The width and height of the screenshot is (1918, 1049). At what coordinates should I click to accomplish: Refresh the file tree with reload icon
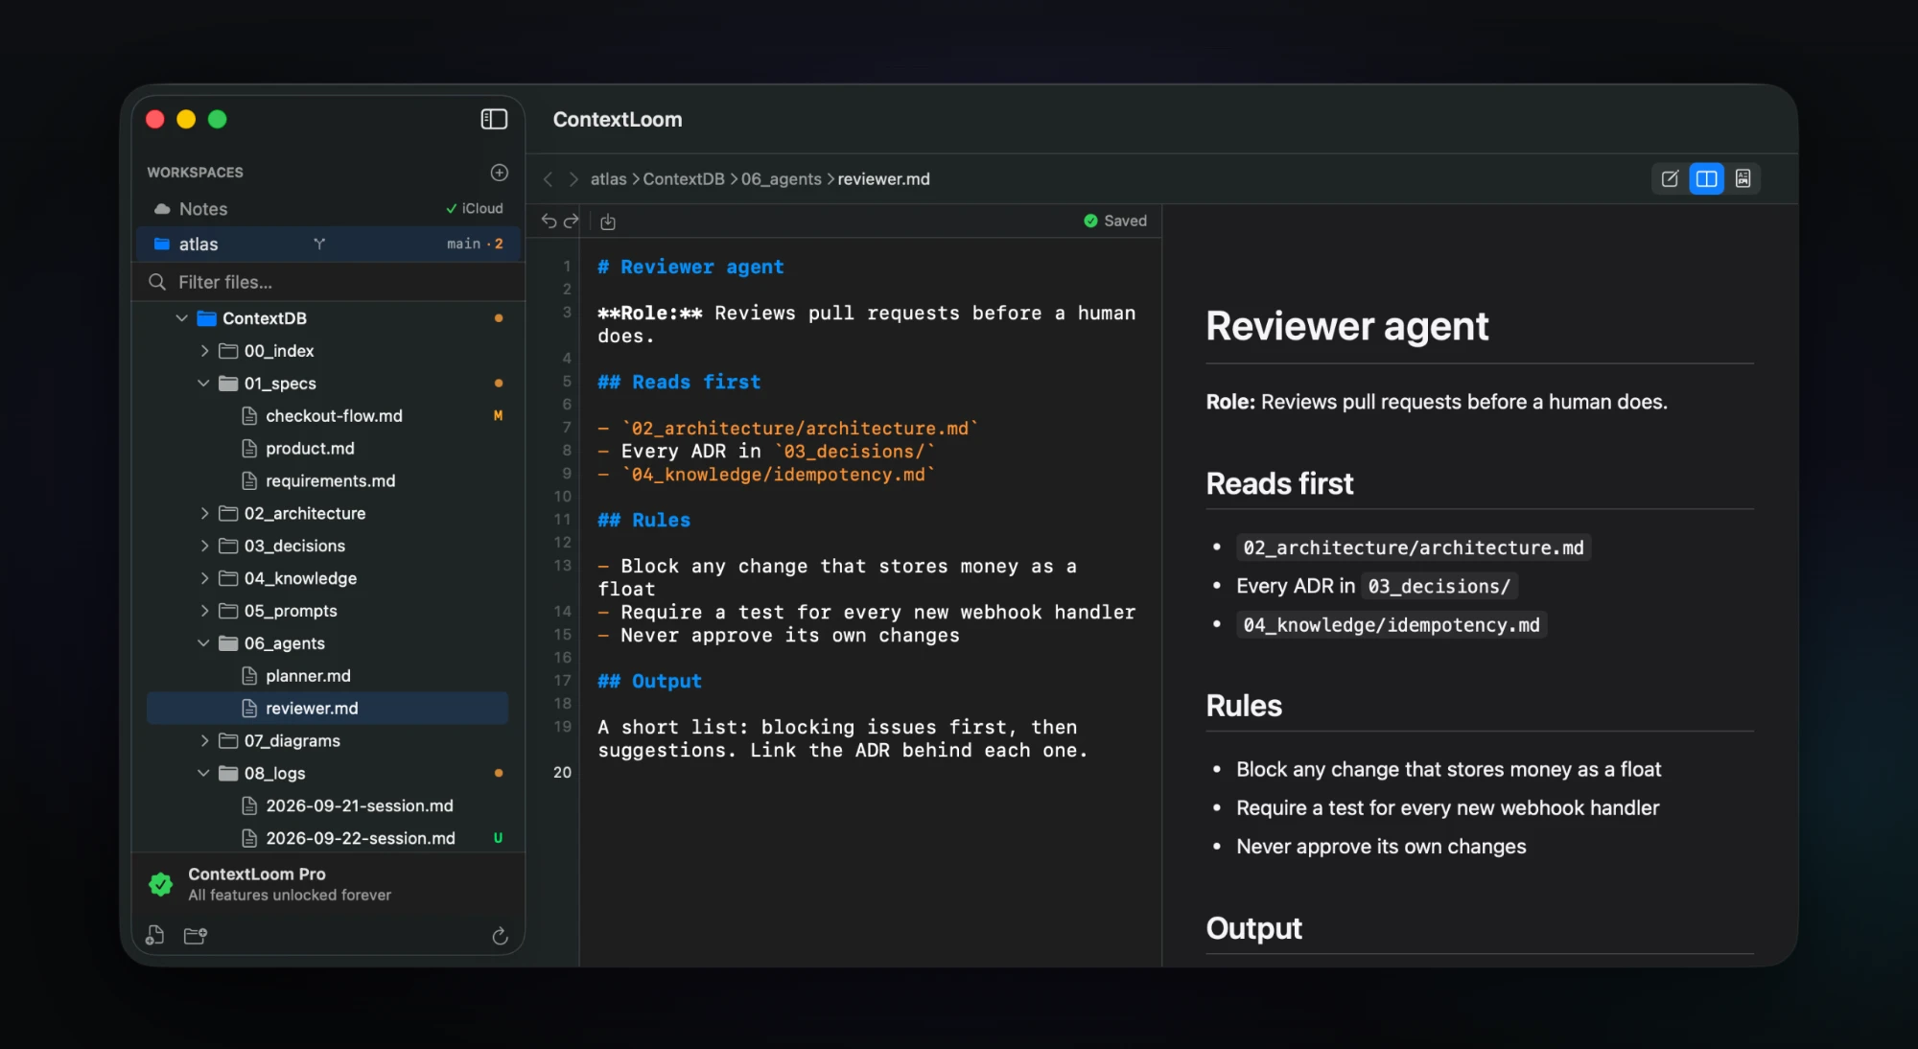click(500, 937)
